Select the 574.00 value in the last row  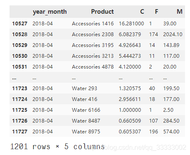[x=171, y=132]
